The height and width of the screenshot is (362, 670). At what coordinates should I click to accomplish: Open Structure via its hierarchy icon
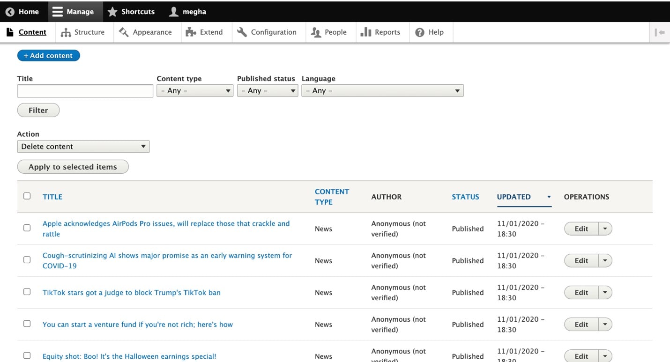click(66, 32)
